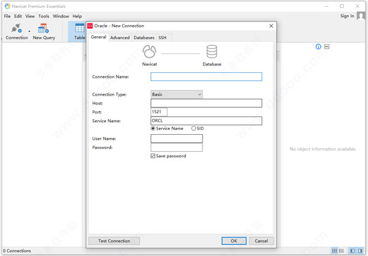Click OK to confirm the connection
Viewport: 368px width, 256px height.
tap(234, 241)
